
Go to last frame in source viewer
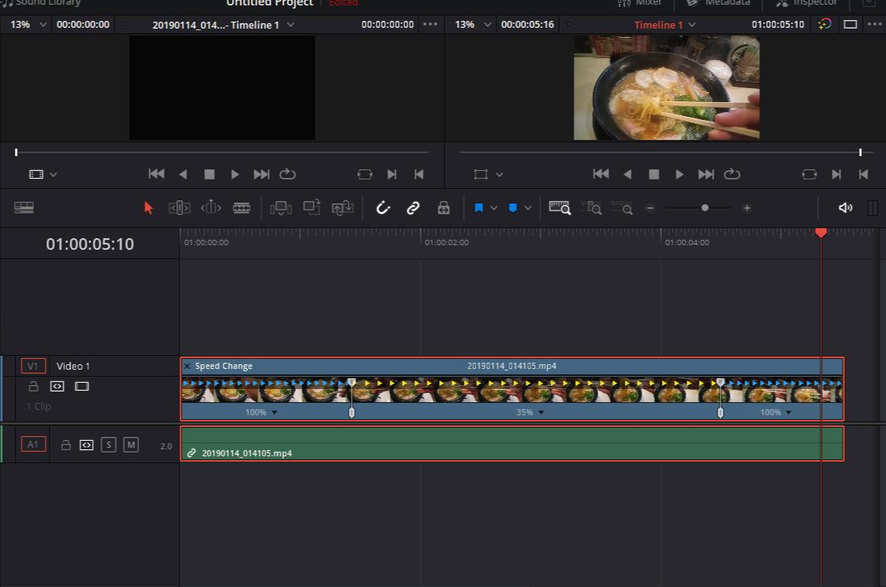[261, 174]
